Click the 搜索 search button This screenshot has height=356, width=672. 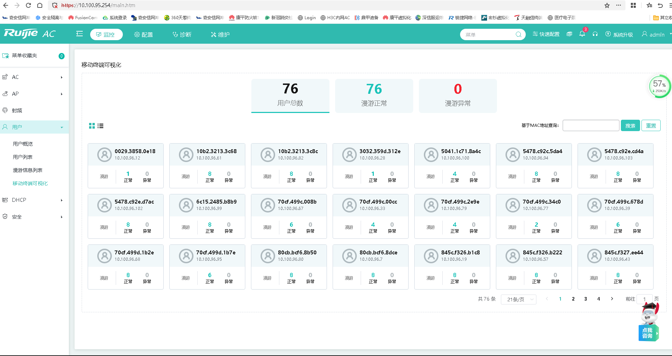630,125
